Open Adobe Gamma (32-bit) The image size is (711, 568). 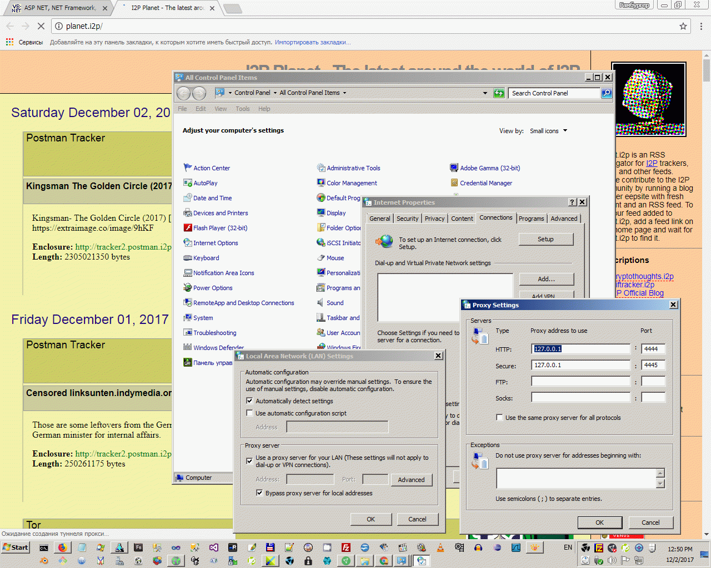pyautogui.click(x=485, y=168)
